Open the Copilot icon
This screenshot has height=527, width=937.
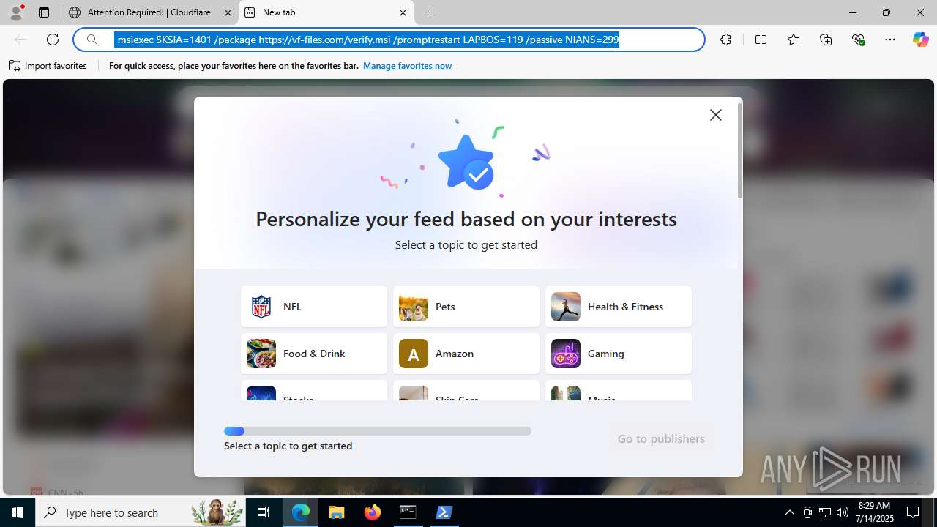[920, 40]
